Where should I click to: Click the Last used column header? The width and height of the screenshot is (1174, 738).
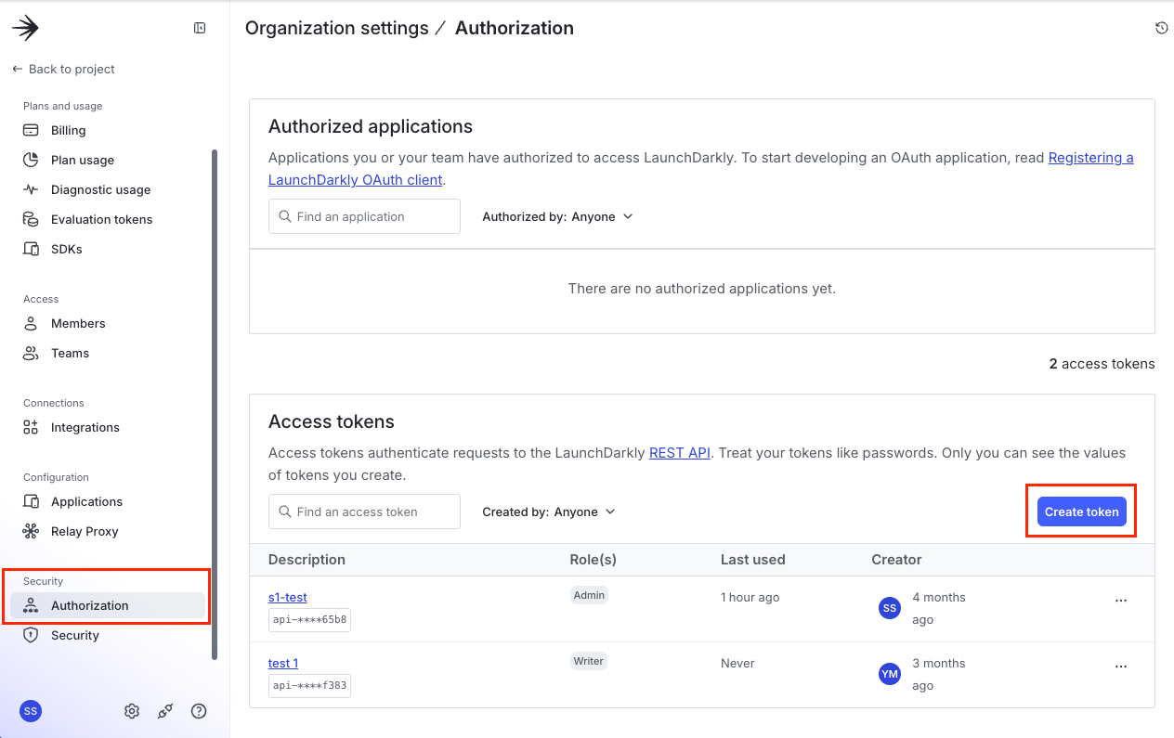(753, 560)
